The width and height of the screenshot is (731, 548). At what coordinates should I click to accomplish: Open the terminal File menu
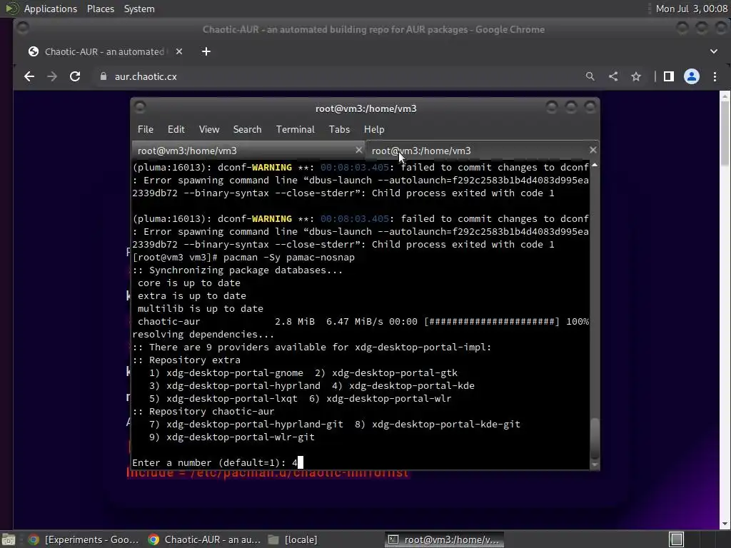(x=146, y=129)
